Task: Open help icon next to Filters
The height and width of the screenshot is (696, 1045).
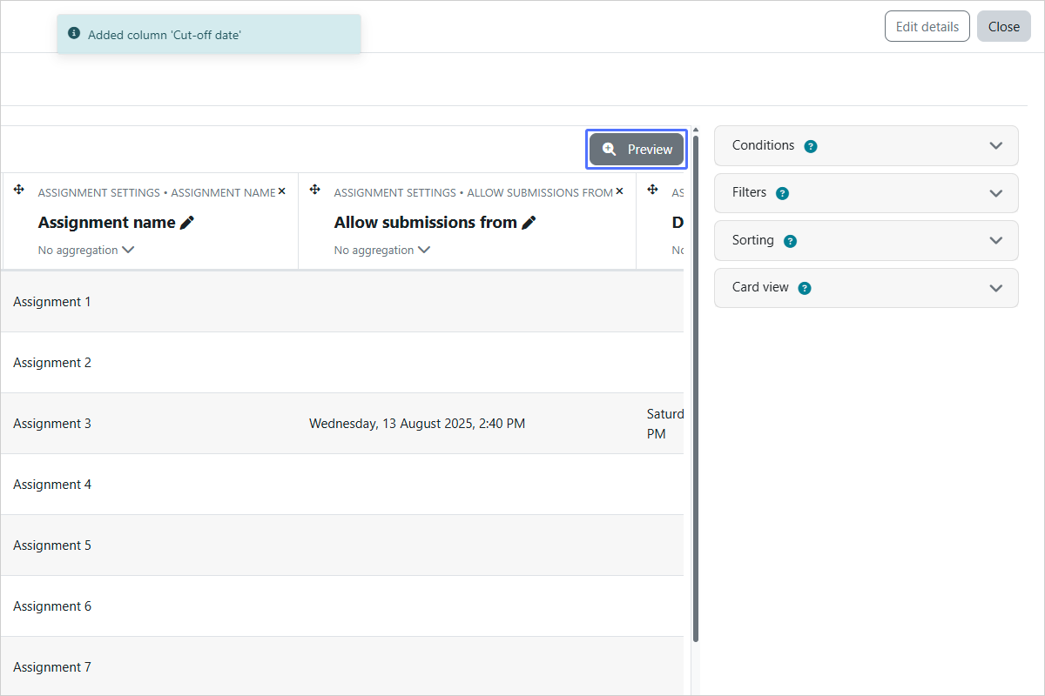Action: click(x=782, y=193)
